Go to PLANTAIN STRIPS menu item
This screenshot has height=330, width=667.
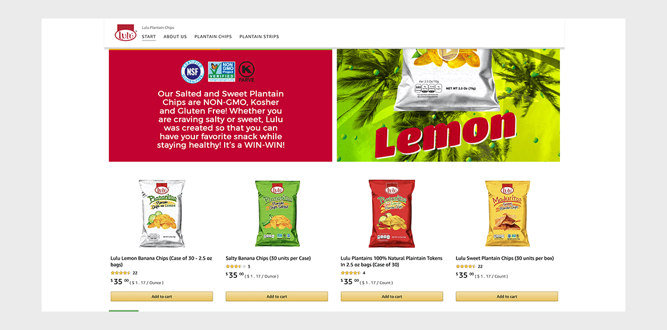(x=259, y=37)
